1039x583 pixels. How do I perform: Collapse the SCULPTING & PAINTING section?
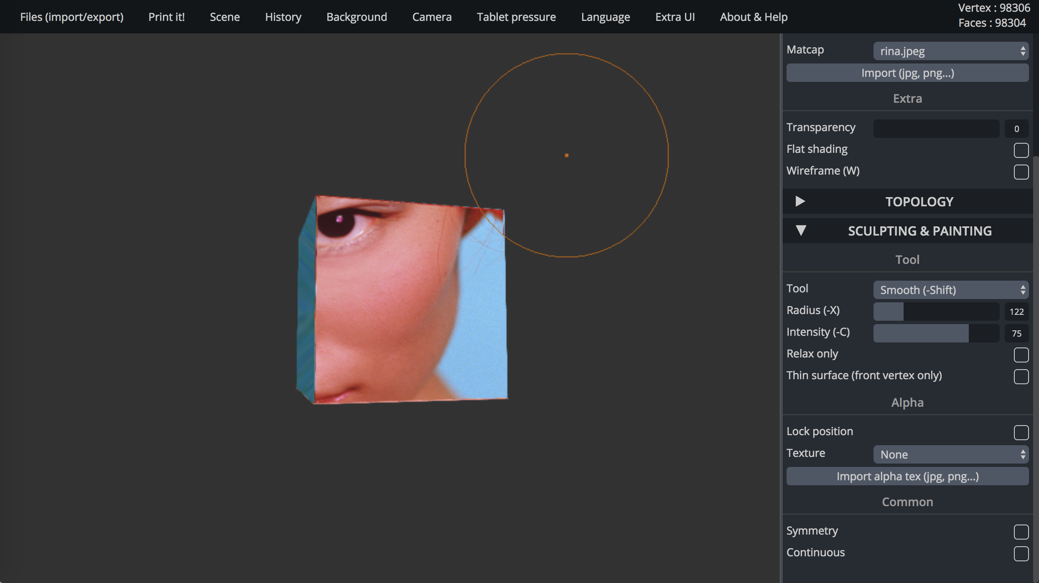[801, 231]
